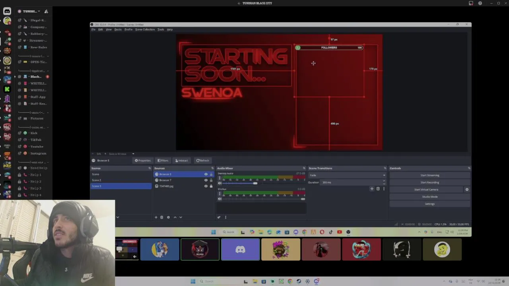Click the OBS icon on streamed taskbar

pyautogui.click(x=348, y=232)
